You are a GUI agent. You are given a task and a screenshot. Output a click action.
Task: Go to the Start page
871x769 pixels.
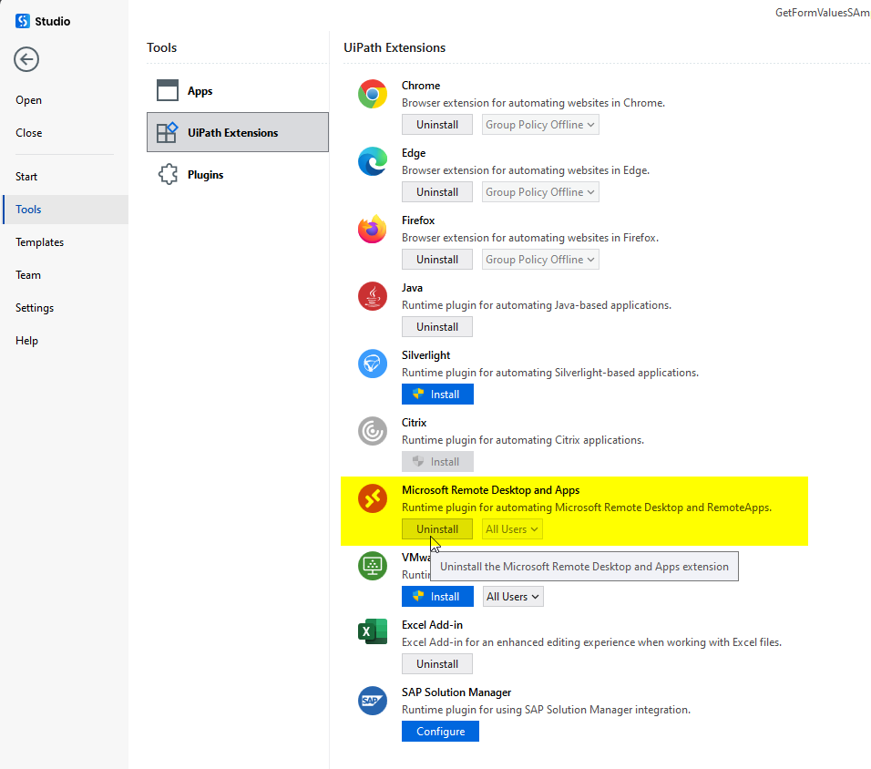pos(26,177)
